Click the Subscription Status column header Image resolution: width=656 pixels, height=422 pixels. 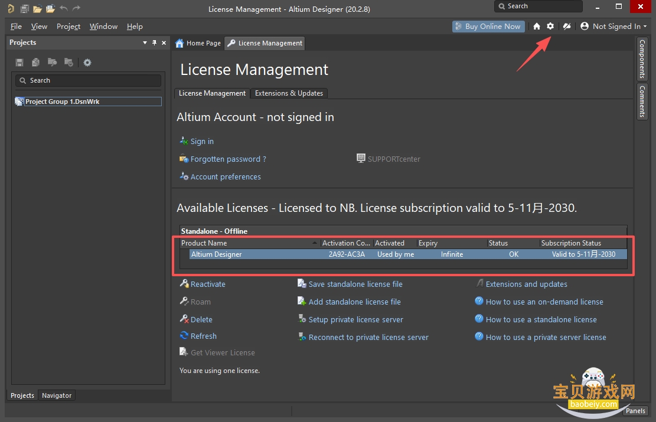[x=583, y=243]
